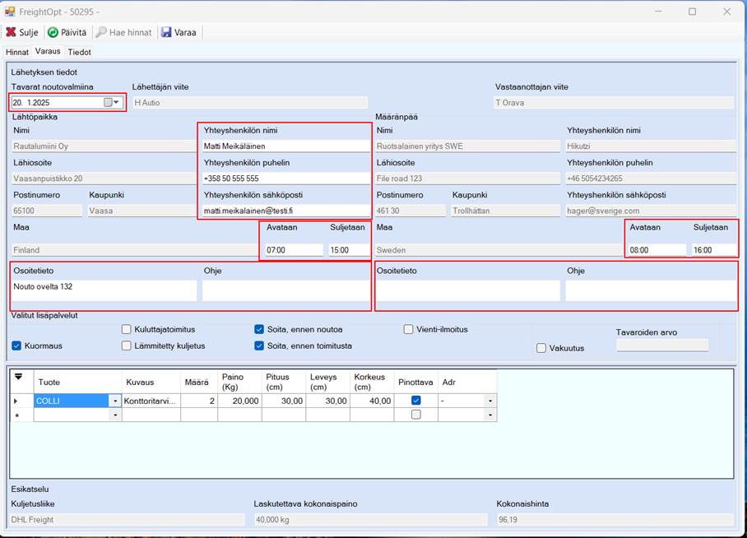The image size is (747, 538).
Task: Click the origin name field Rautalumiini Oy
Action: tap(104, 146)
